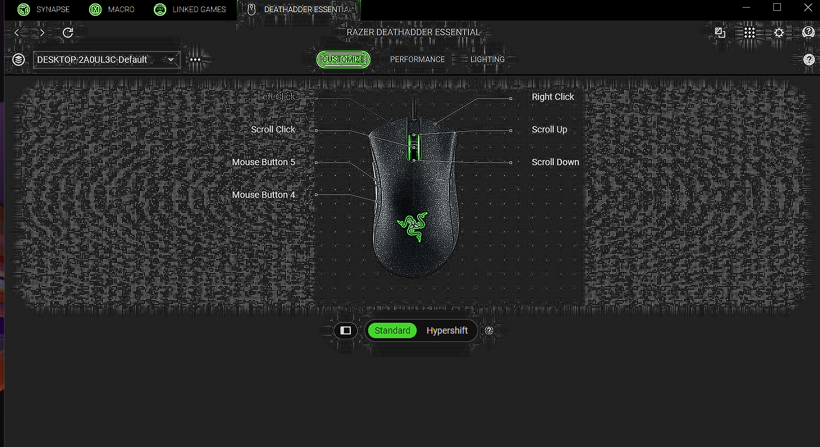
Task: Select the Customize tab
Action: click(343, 60)
